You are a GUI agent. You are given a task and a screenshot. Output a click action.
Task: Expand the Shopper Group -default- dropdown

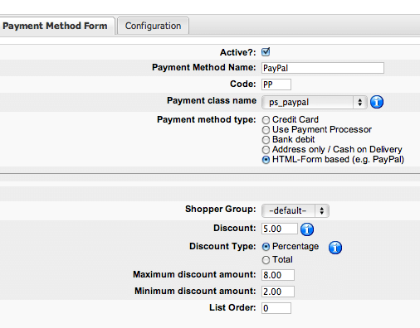295,211
